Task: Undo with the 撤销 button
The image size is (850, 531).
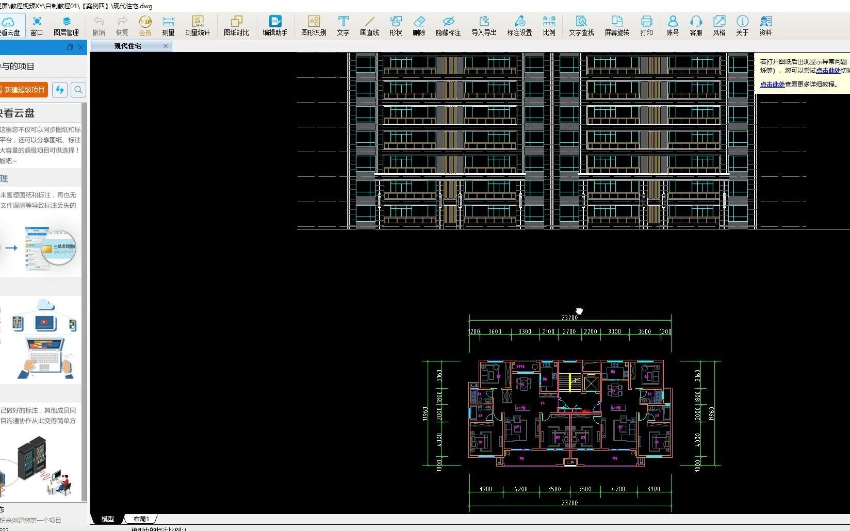Action: [98, 25]
